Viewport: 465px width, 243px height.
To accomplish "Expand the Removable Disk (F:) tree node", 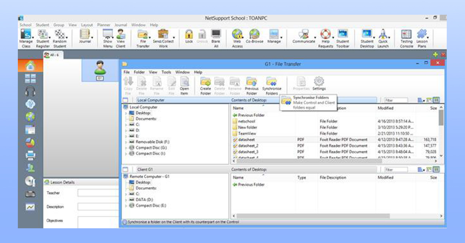I will 126,142.
